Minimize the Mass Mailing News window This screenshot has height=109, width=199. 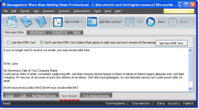click(x=181, y=5)
